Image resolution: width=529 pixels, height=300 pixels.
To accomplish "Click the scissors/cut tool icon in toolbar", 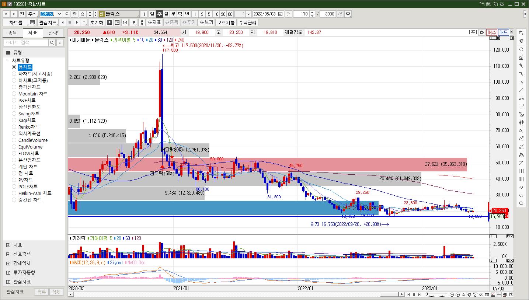I will tap(142, 22).
